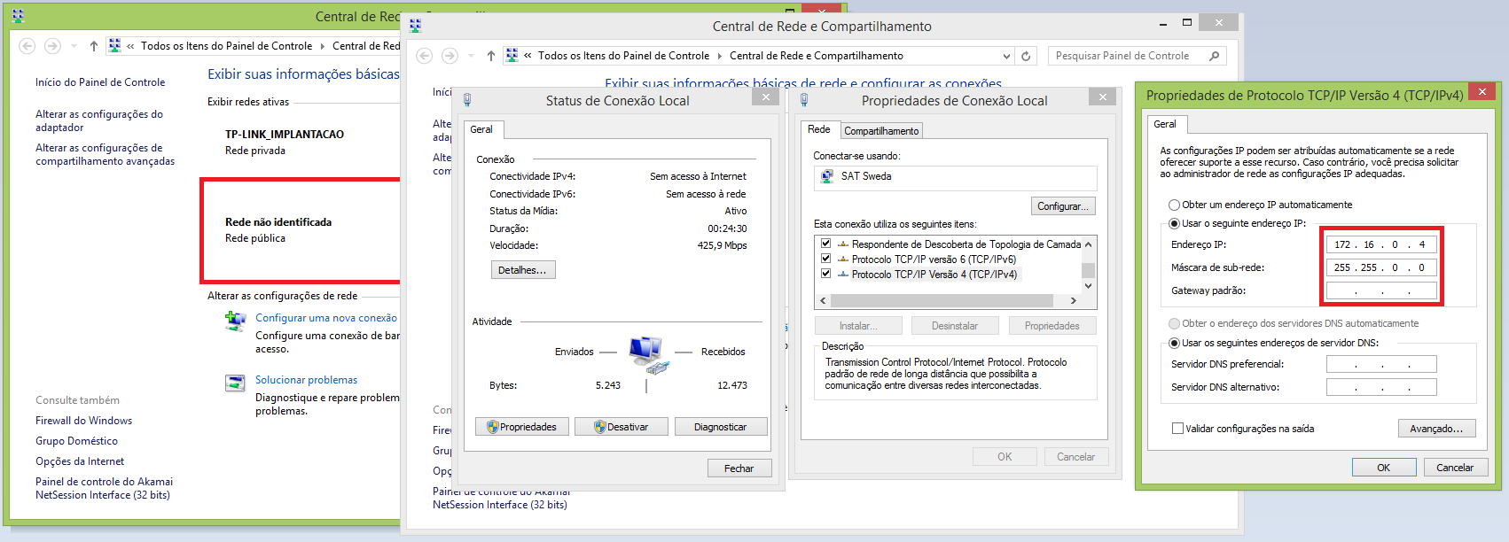Click back arrow in rear Central de Rede window

click(x=27, y=46)
